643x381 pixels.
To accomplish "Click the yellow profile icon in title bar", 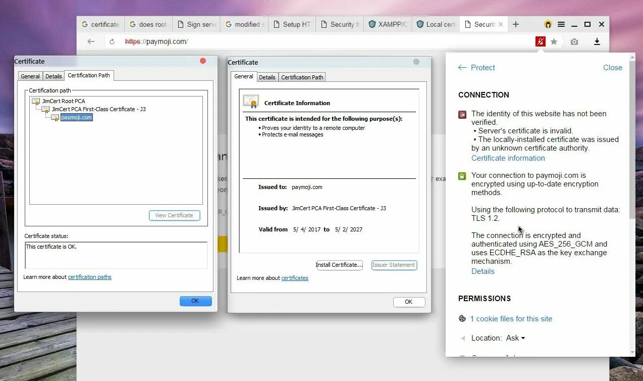I will (x=548, y=24).
